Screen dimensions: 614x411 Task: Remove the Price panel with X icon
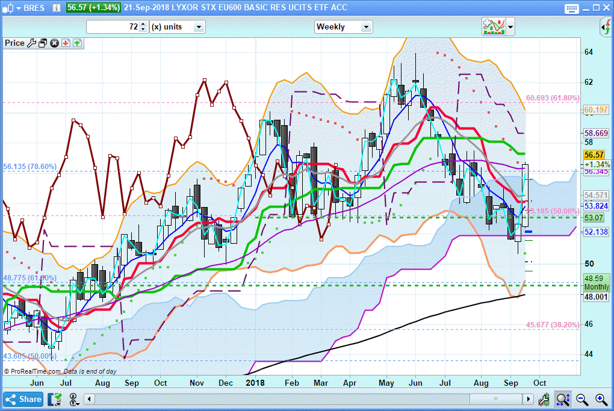click(54, 43)
